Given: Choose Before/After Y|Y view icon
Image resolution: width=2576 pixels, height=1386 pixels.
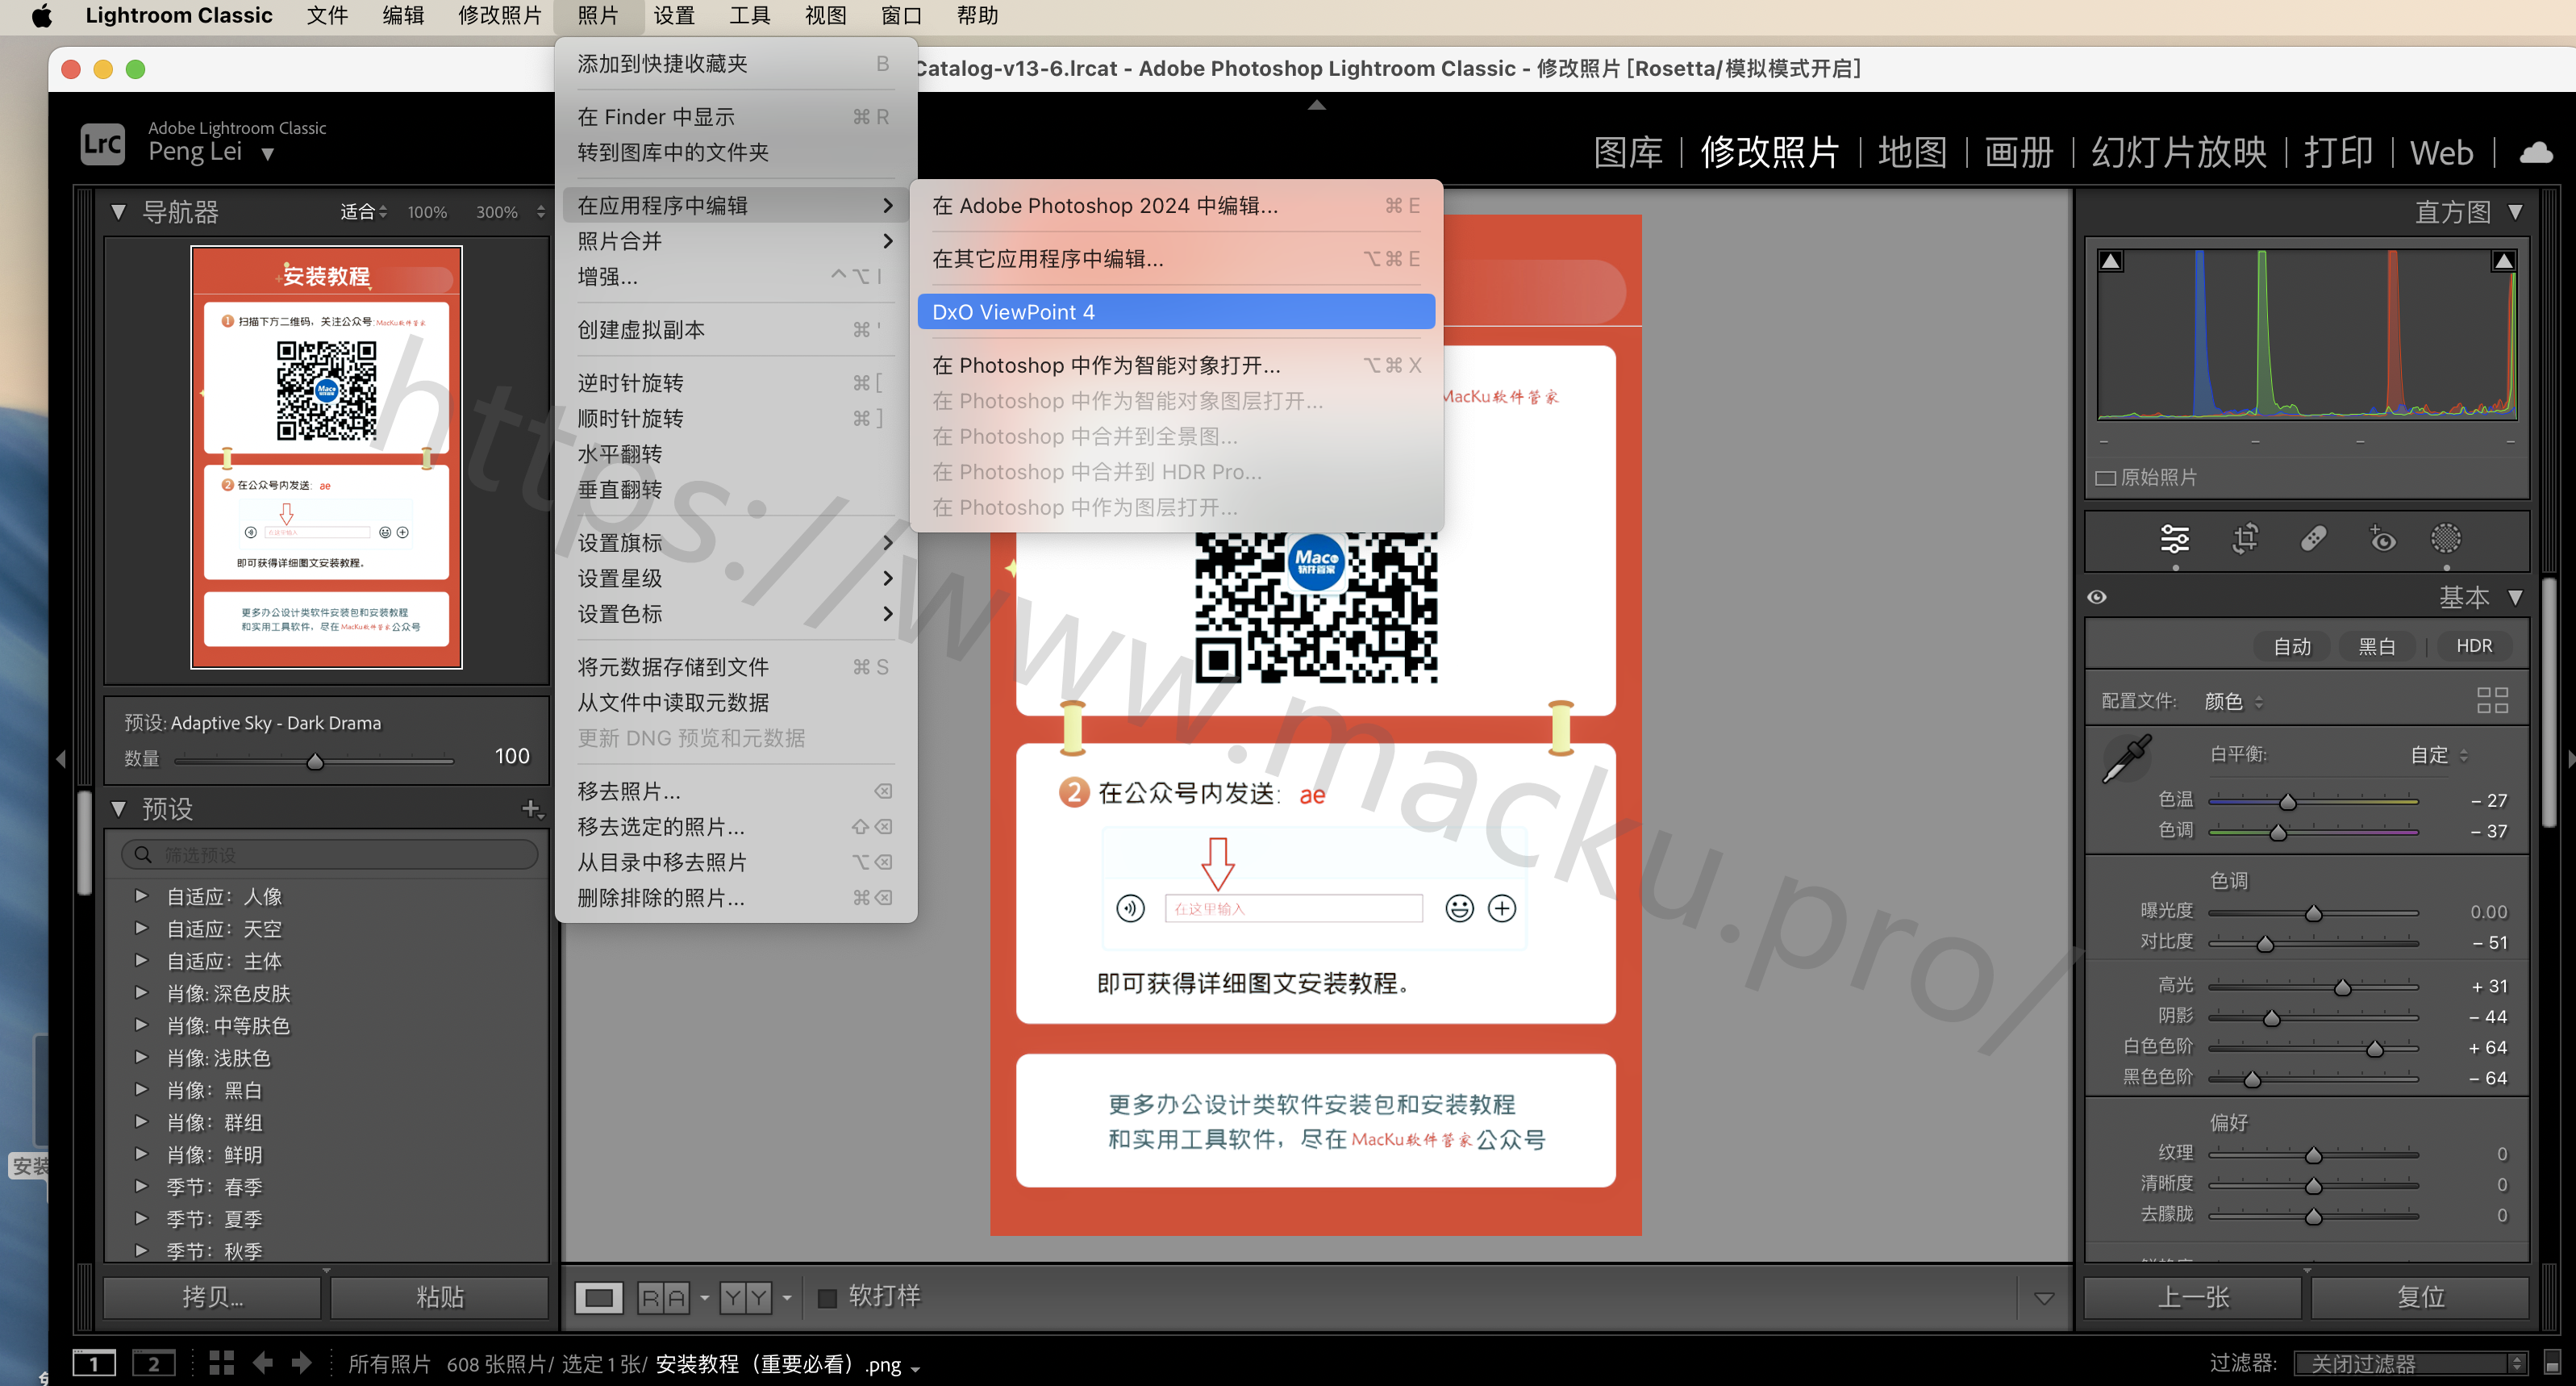Looking at the screenshot, I should pyautogui.click(x=746, y=1298).
